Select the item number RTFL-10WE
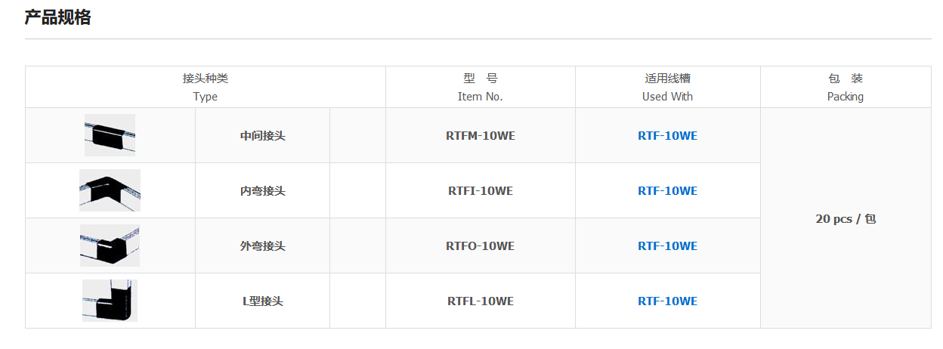 pyautogui.click(x=480, y=301)
